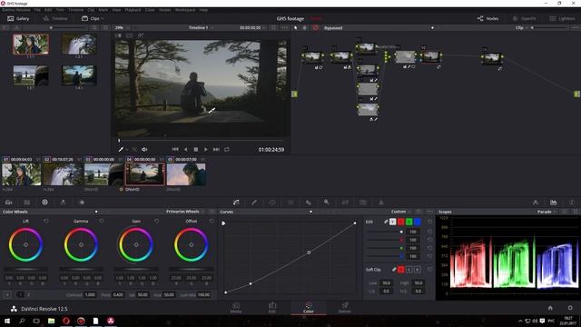
Task: Open the node graph Clip mode dropdown
Action: coord(522,28)
